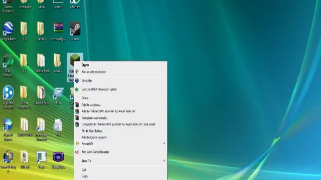Select the Done Textures folder
The image size is (321, 180).
coord(25,97)
